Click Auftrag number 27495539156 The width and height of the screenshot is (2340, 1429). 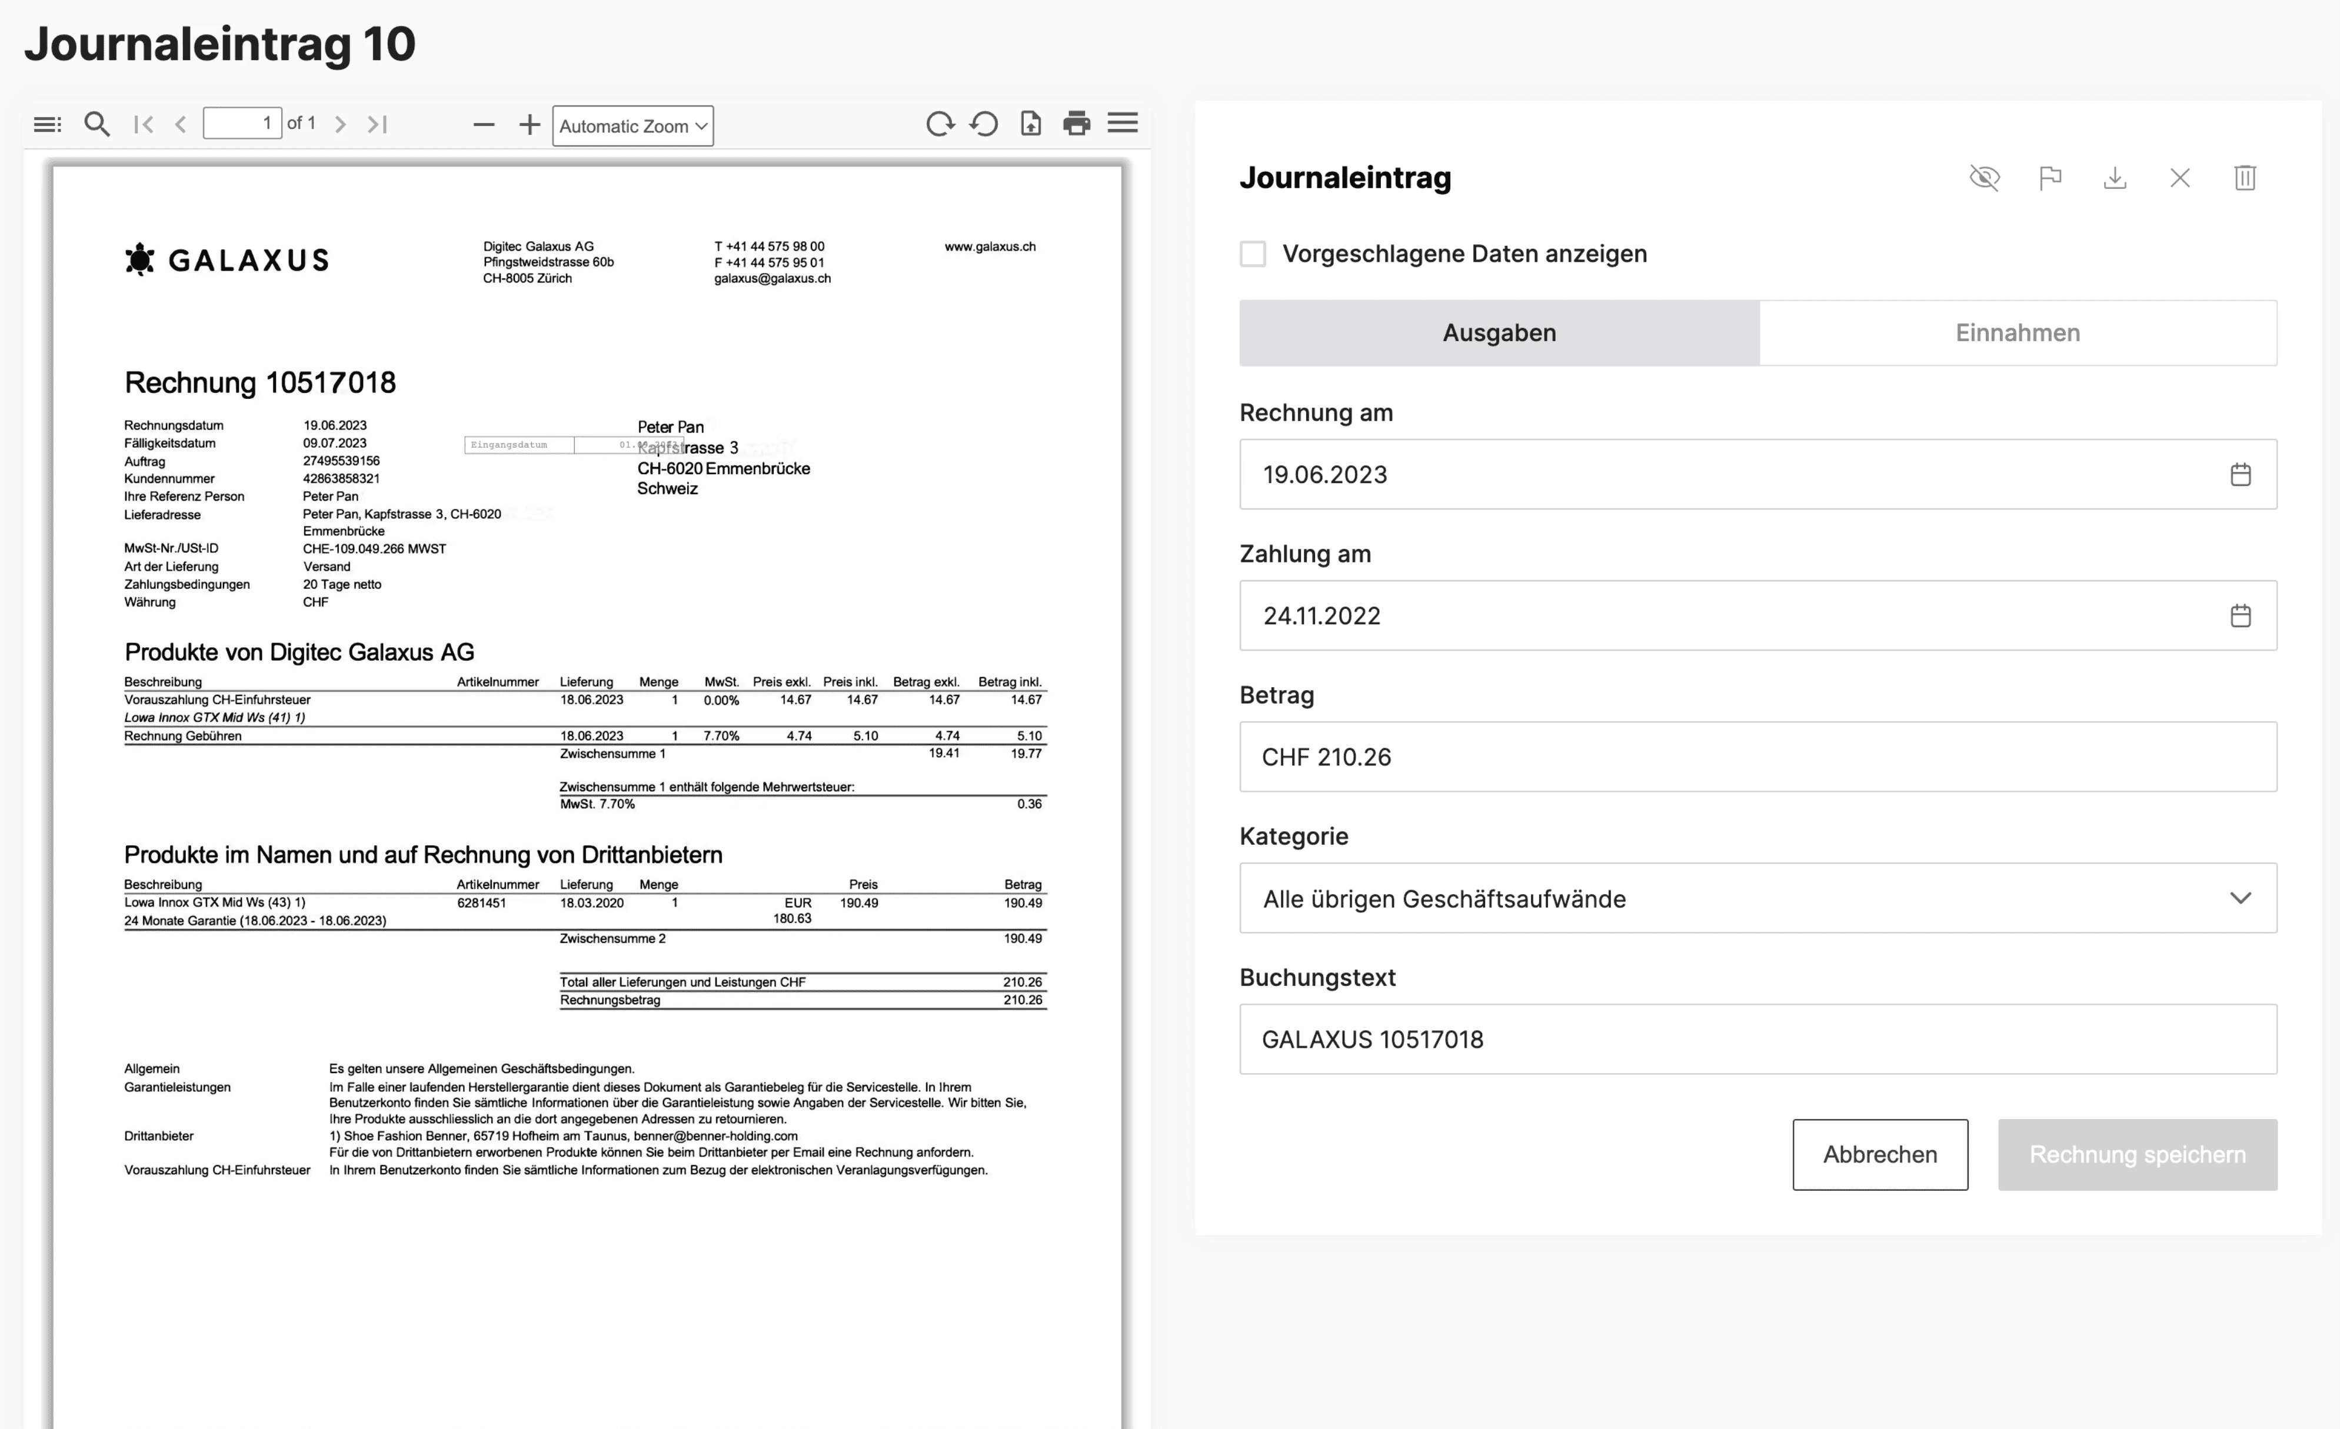(341, 461)
